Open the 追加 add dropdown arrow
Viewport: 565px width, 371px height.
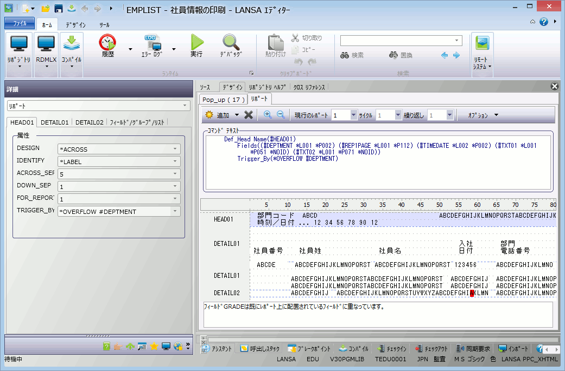[x=237, y=115]
